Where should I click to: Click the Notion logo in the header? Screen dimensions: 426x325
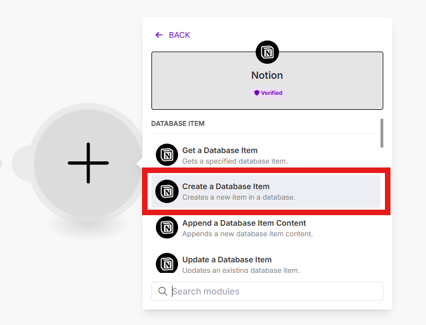point(267,52)
